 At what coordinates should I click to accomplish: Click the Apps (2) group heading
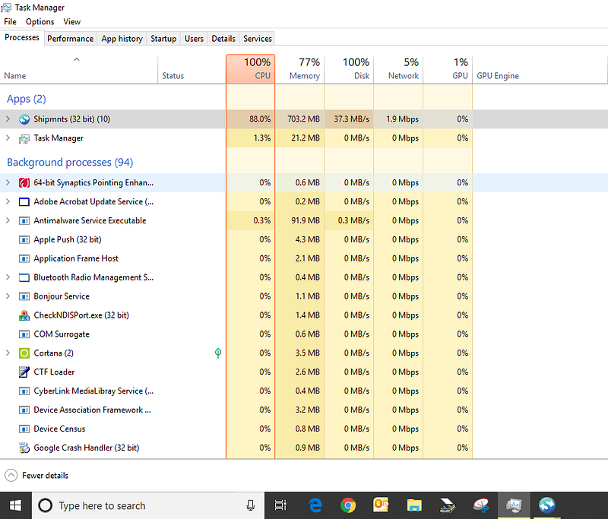tap(27, 99)
